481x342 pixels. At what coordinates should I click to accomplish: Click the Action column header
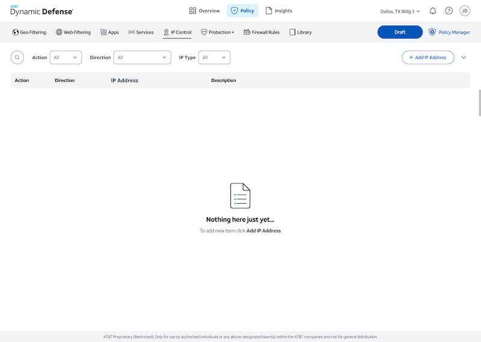click(22, 81)
